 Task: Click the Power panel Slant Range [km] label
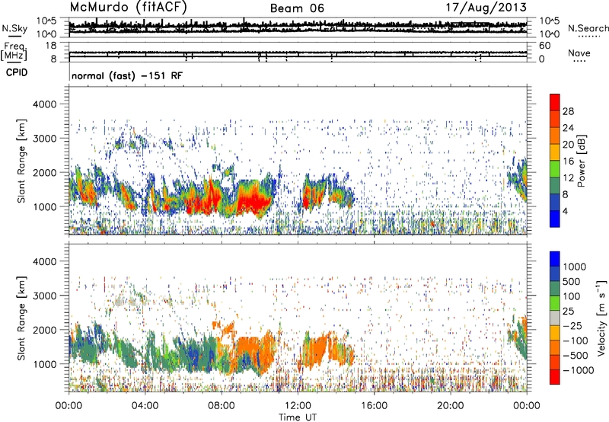[21, 161]
